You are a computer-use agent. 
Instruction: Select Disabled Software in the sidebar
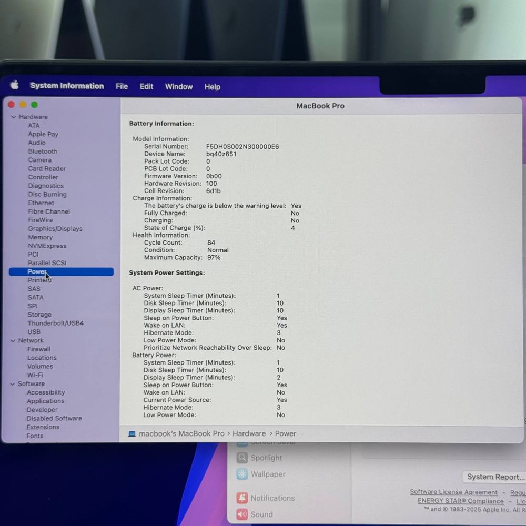[54, 418]
